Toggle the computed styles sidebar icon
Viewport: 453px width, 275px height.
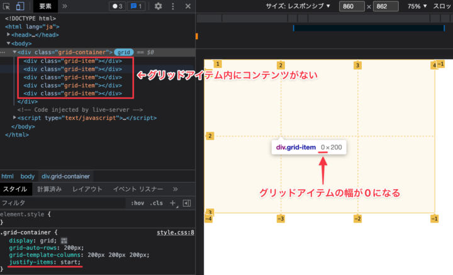pos(187,203)
